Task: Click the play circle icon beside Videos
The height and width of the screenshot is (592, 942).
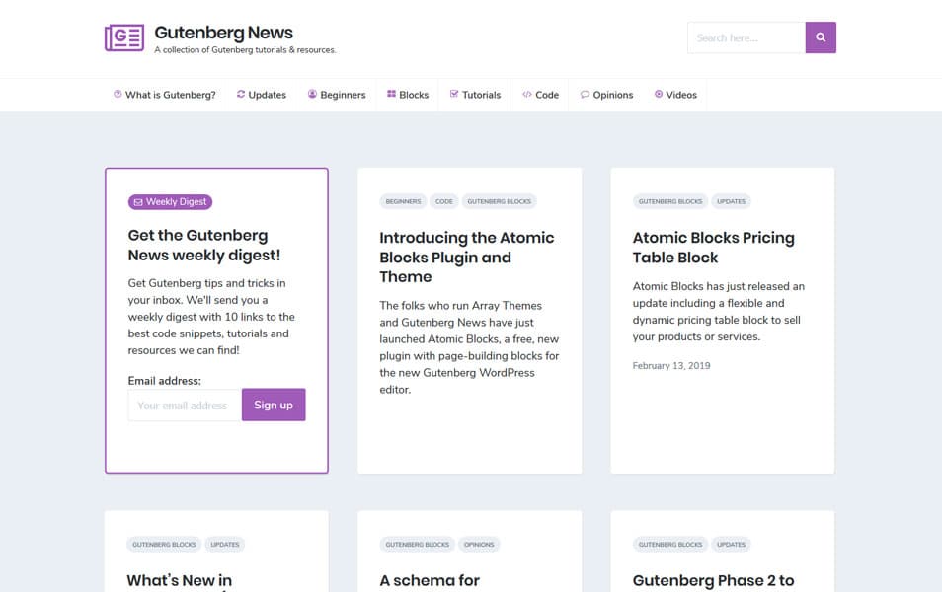Action: click(x=659, y=95)
